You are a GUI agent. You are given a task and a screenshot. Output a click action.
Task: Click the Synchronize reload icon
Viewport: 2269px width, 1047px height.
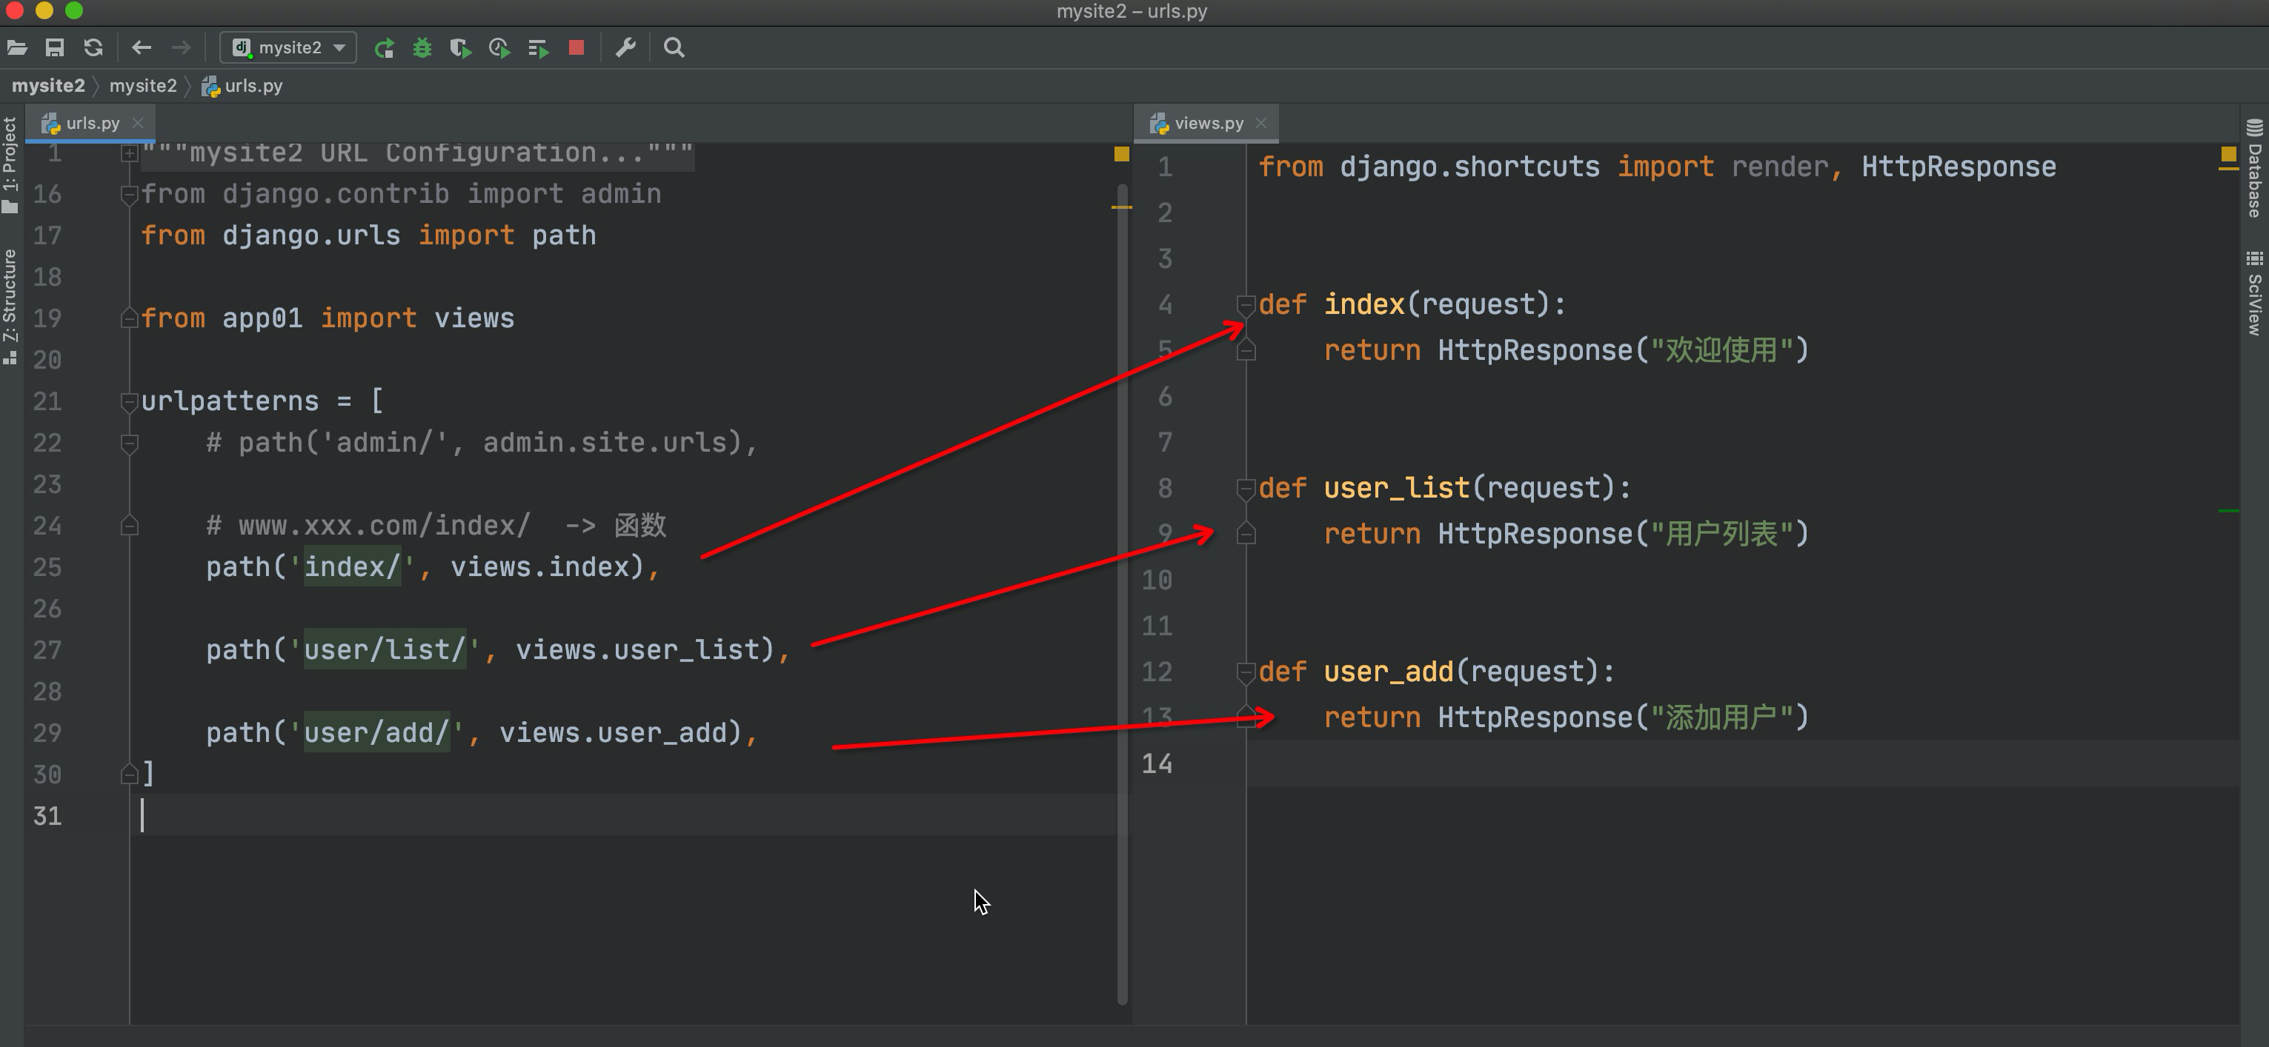(93, 48)
